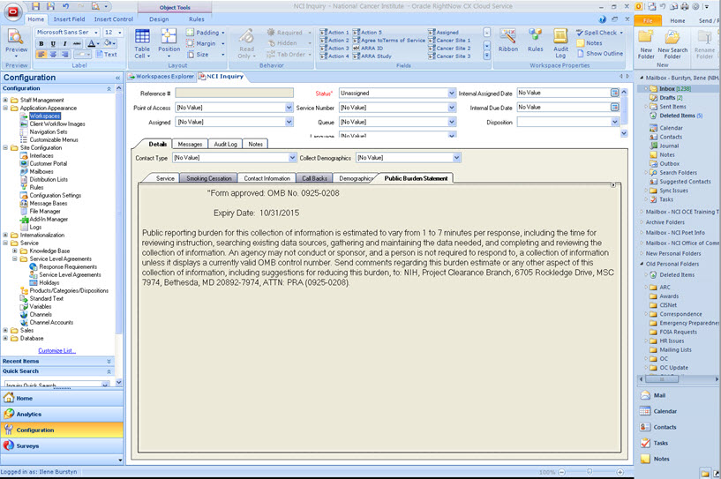
Task: Open the Smoking Cessation tab
Action: point(208,178)
